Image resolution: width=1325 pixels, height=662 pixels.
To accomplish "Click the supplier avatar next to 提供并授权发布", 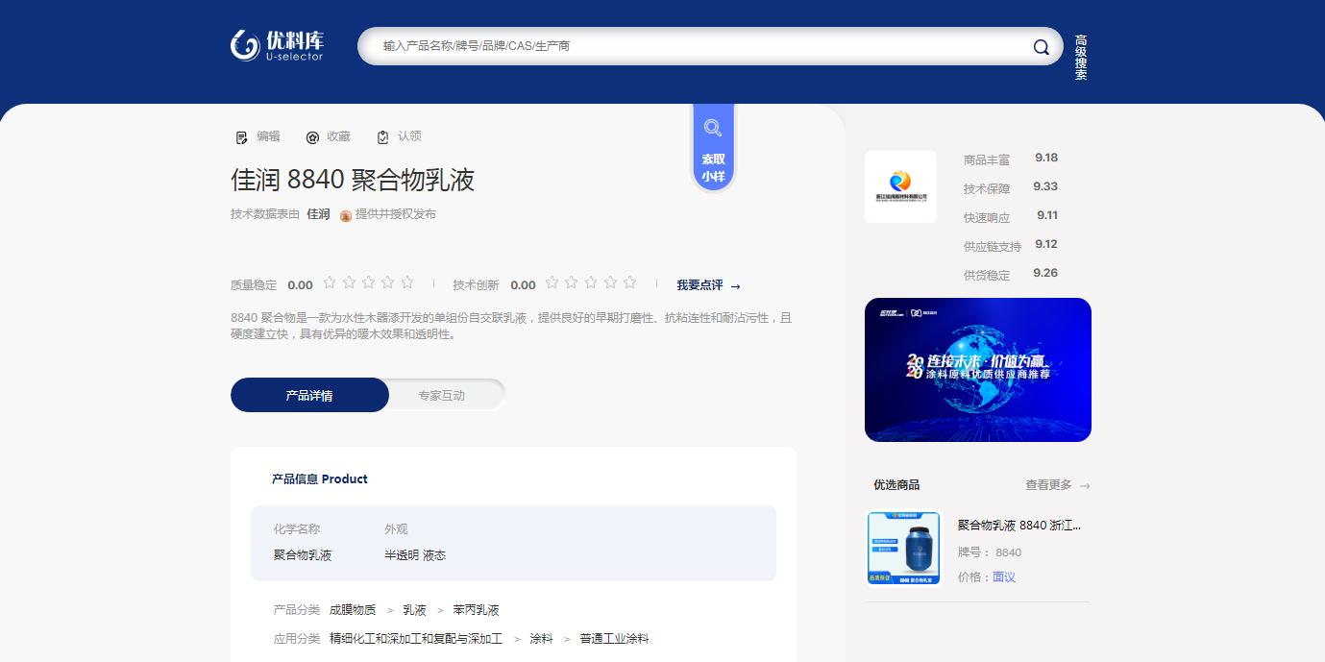I will [346, 215].
